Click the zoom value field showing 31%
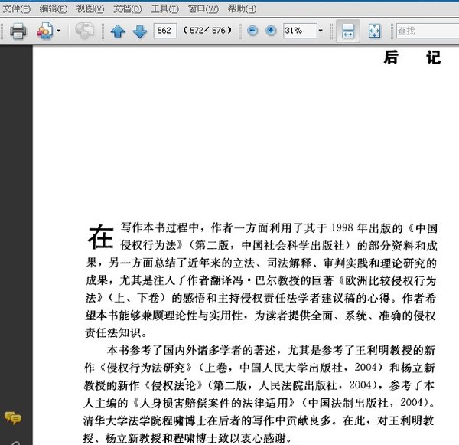The height and width of the screenshot is (445, 459). 300,31
